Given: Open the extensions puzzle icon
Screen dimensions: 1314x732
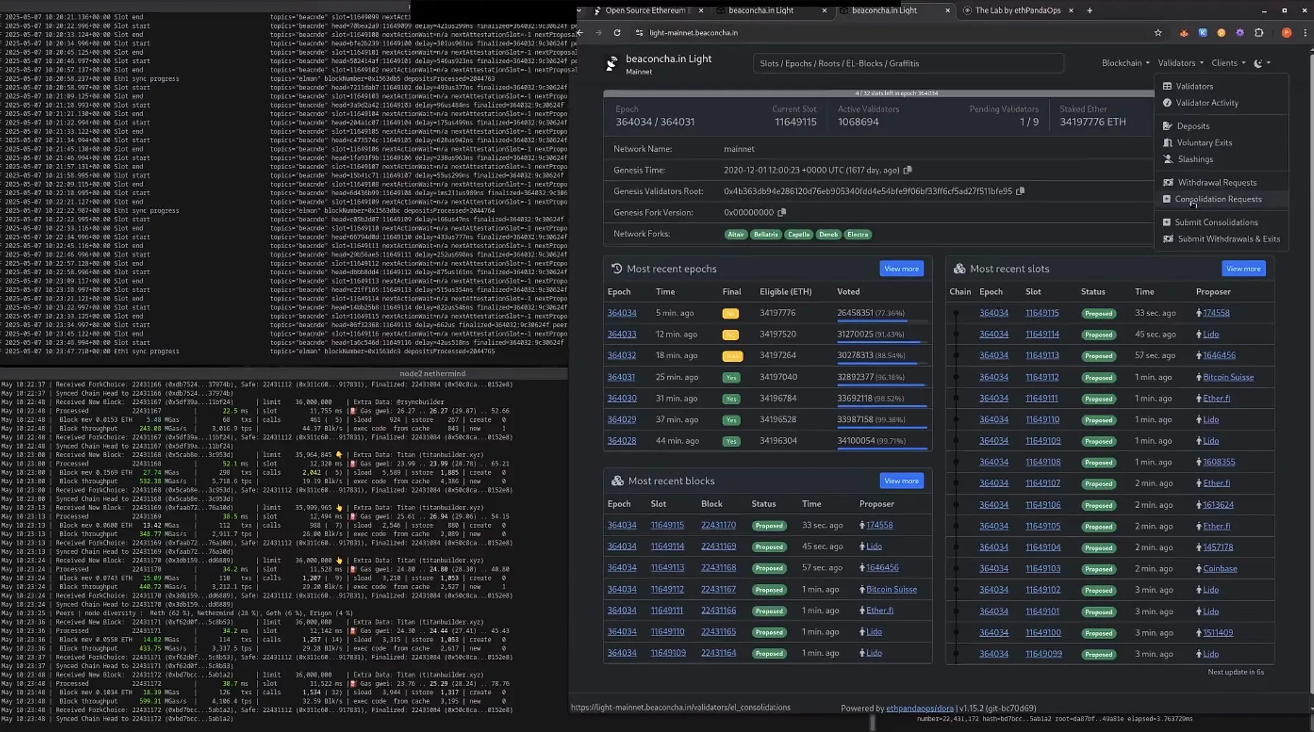Looking at the screenshot, I should pyautogui.click(x=1259, y=33).
